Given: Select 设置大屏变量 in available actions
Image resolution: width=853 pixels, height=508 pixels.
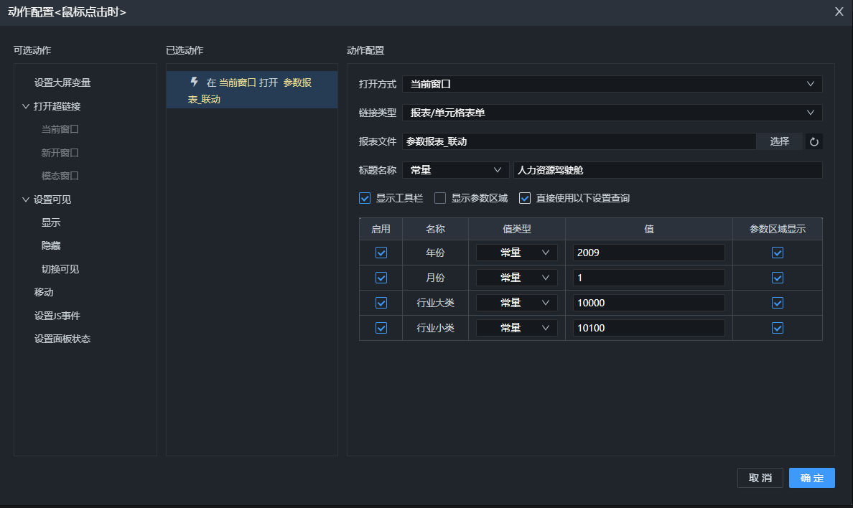Looking at the screenshot, I should [x=62, y=83].
